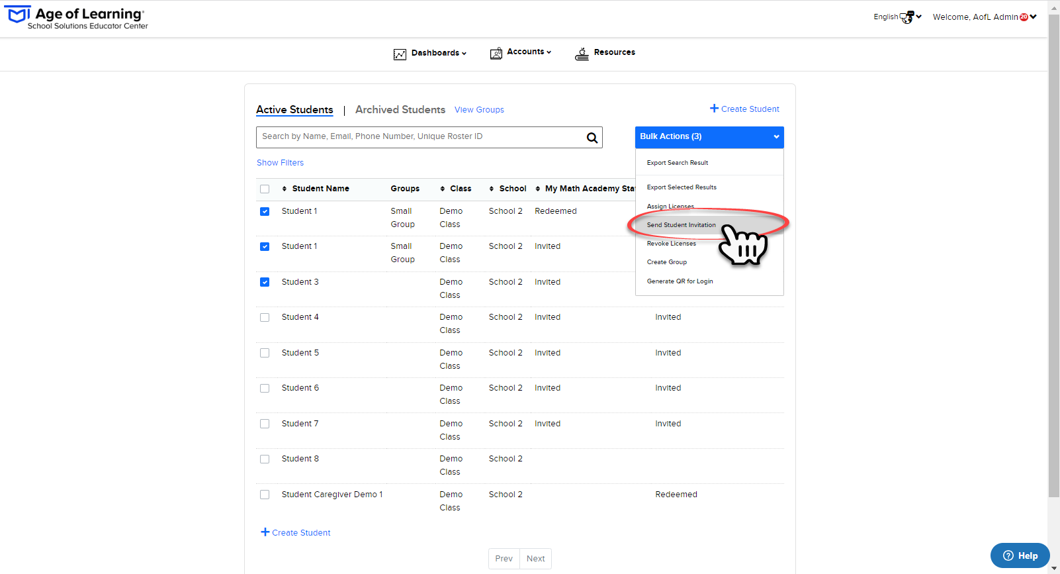1060x574 pixels.
Task: Click Show Filters
Action: point(281,163)
